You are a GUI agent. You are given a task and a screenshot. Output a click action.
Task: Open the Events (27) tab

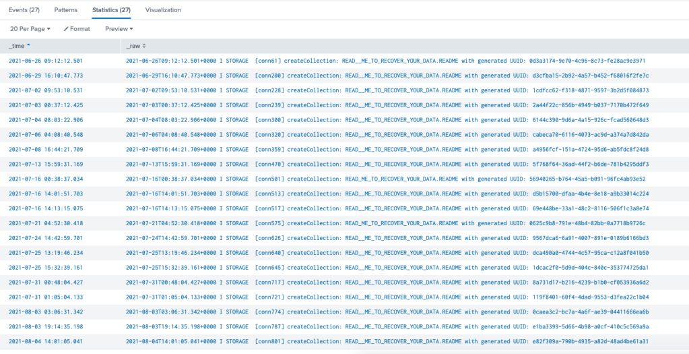[x=24, y=10]
